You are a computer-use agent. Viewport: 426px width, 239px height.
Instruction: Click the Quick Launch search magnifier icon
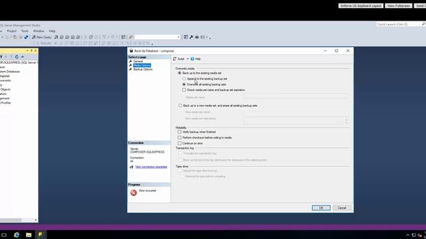[x=423, y=25]
